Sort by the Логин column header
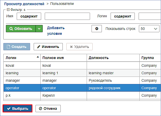 [x=22, y=58]
